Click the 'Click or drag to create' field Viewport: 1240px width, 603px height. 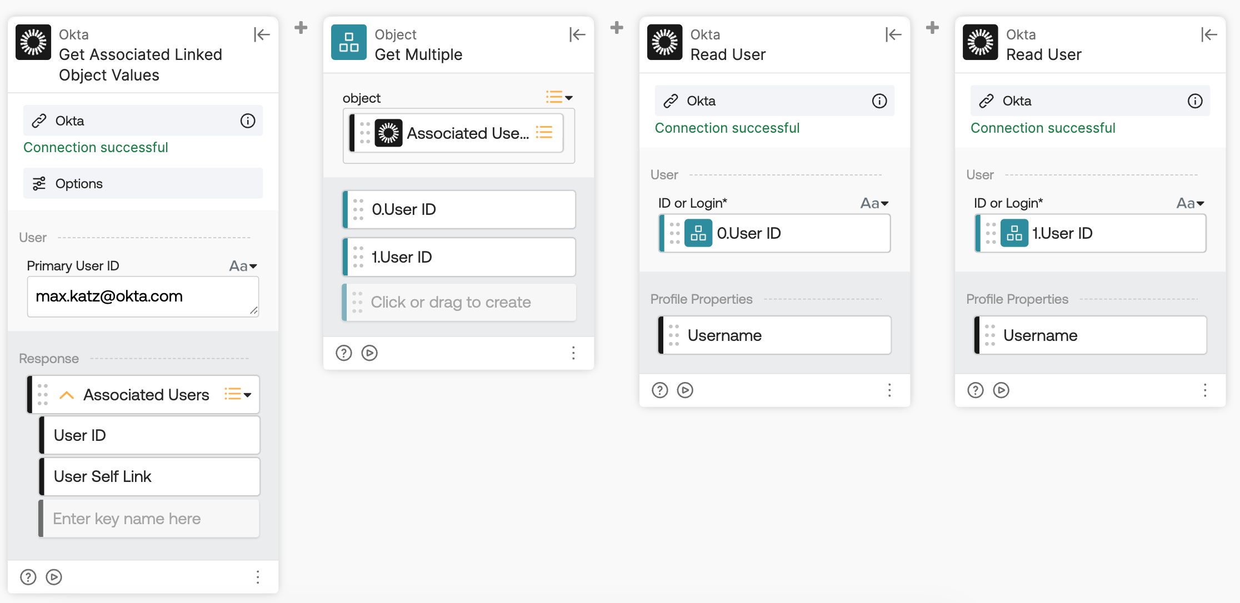(x=459, y=302)
